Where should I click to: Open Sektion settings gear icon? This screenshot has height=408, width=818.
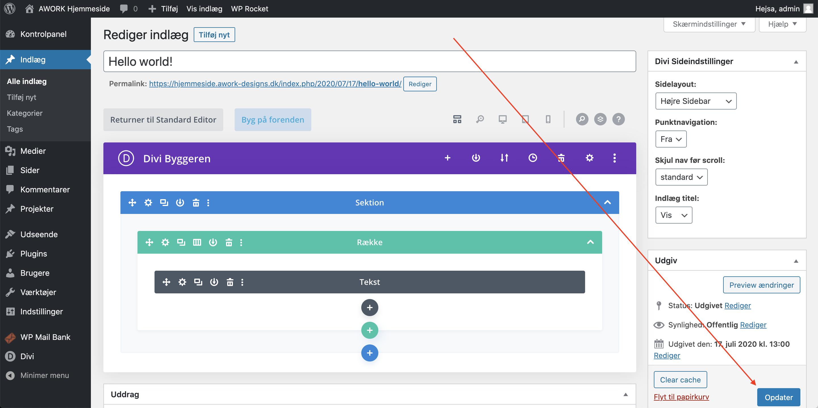pos(148,202)
